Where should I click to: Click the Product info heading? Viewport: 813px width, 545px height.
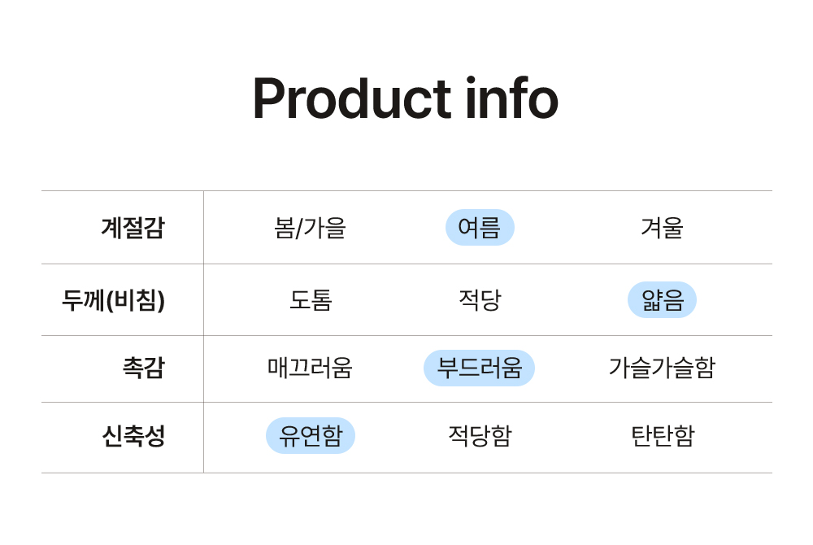point(406,98)
